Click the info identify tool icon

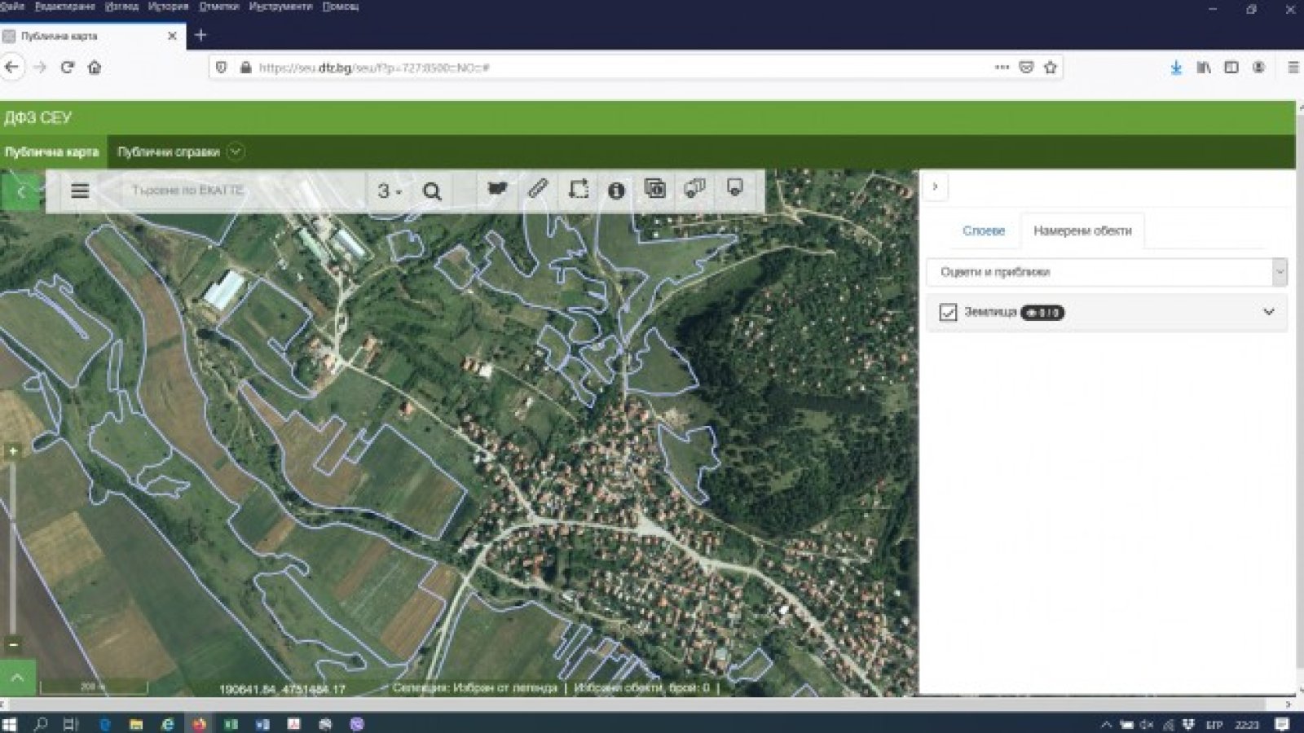[616, 191]
